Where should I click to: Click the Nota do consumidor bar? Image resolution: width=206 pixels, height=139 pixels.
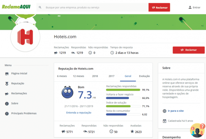click(x=123, y=114)
